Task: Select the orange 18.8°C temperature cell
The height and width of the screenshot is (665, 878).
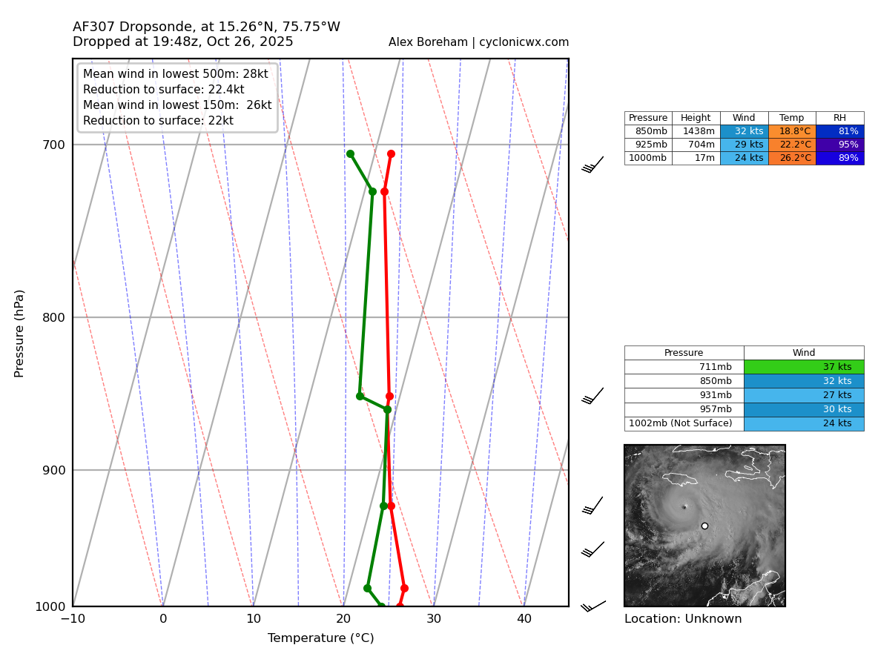Action: point(792,130)
